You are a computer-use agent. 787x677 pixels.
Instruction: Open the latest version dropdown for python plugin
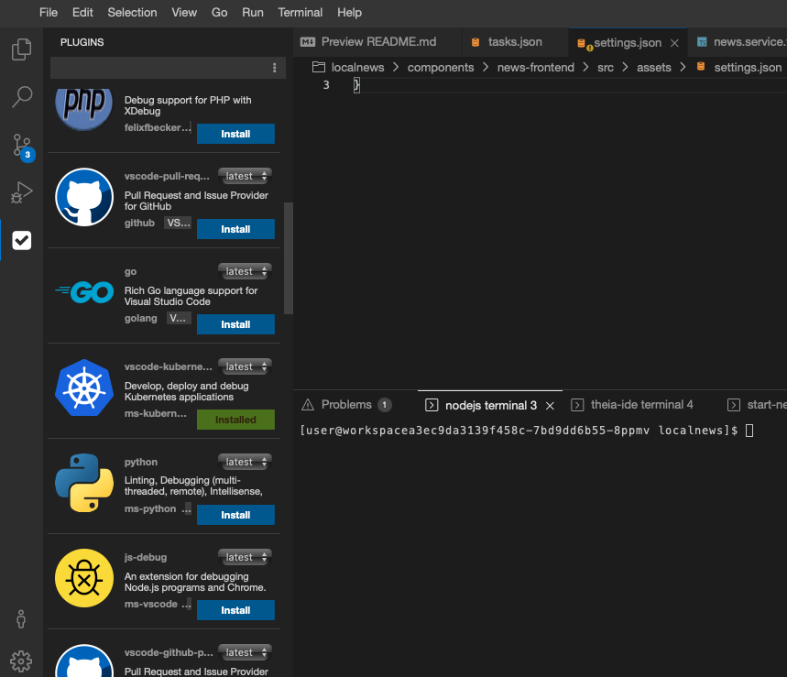tap(245, 462)
